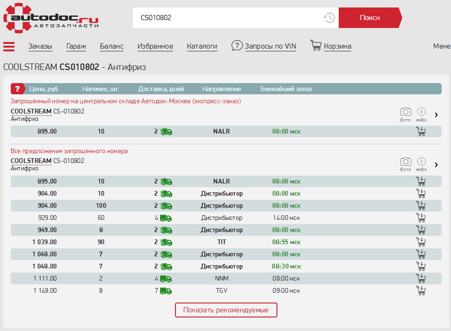Click the delivery truck icon in NNM row
The width and height of the screenshot is (451, 331).
pos(166,279)
